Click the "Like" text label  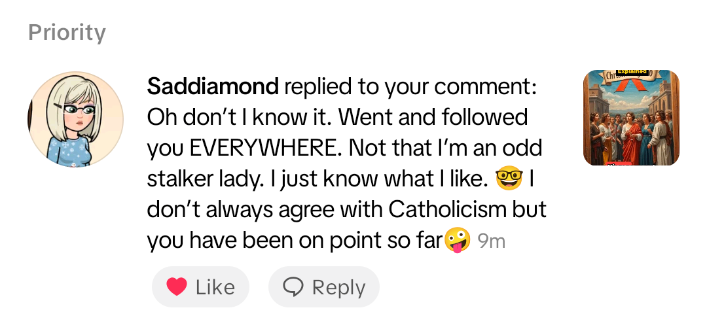coord(215,287)
